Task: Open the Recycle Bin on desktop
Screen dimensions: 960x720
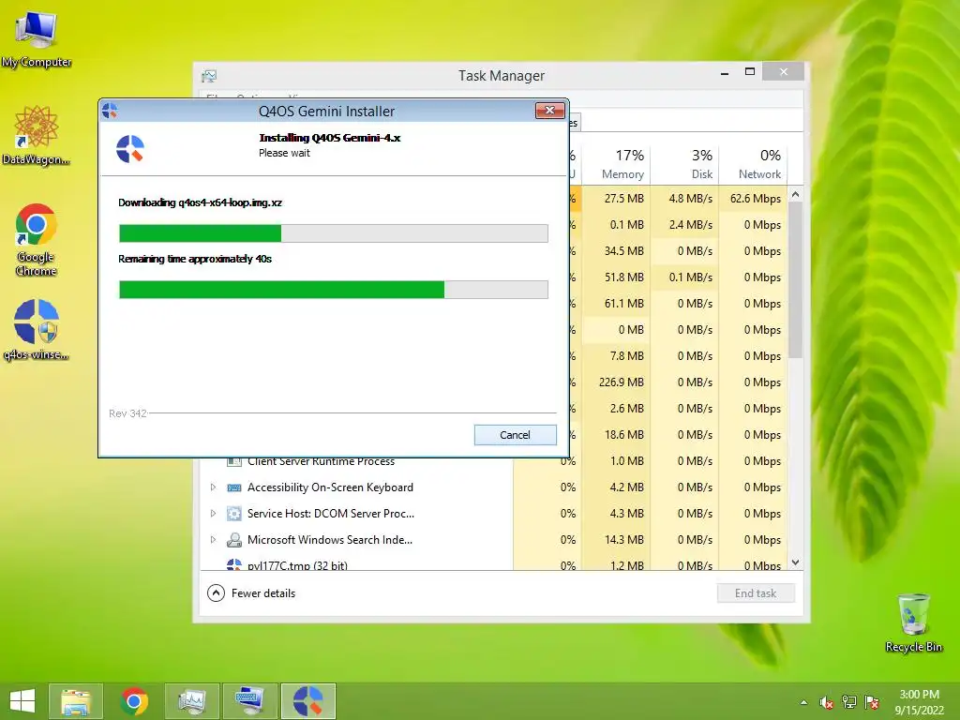Action: tap(913, 622)
